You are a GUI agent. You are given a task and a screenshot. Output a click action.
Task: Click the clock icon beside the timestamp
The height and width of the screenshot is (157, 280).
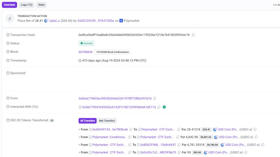[x=80, y=60]
